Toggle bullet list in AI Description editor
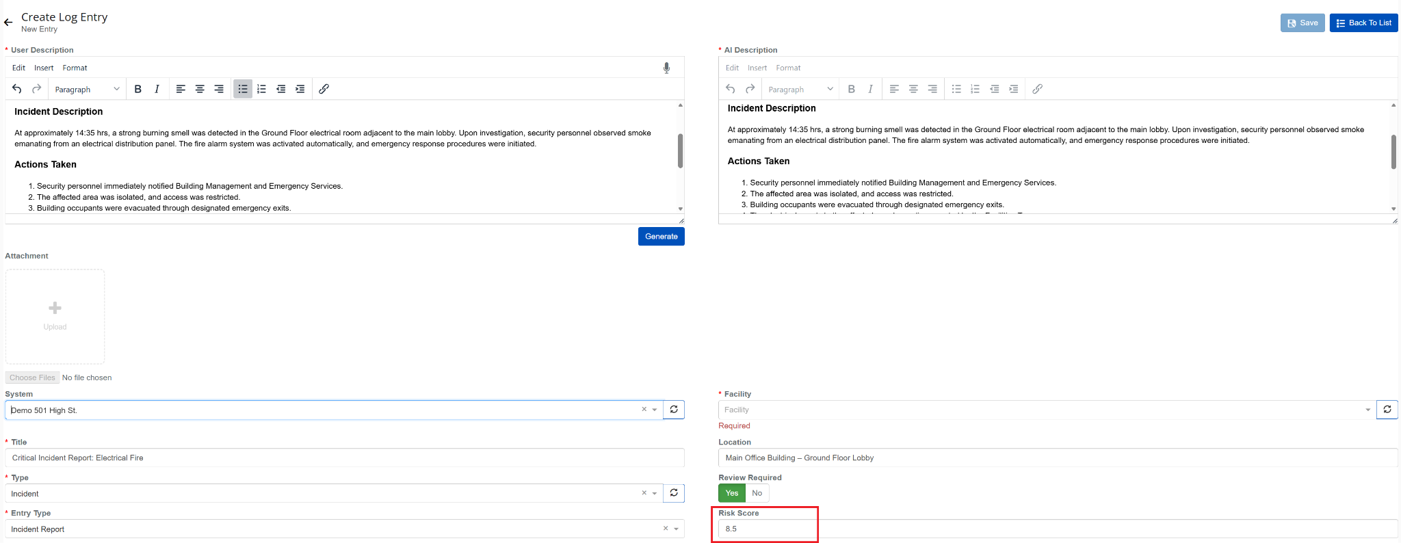The height and width of the screenshot is (543, 1401). (956, 89)
